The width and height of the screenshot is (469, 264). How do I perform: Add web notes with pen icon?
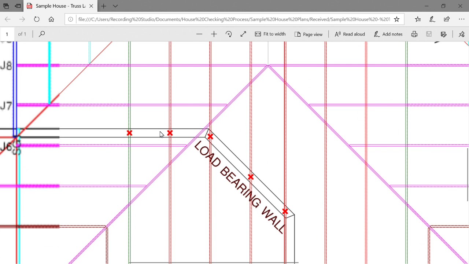432,19
